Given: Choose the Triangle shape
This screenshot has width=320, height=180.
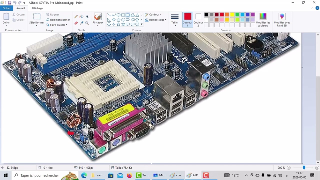Looking at the screenshot, I should pyautogui.click(x=137, y=15).
